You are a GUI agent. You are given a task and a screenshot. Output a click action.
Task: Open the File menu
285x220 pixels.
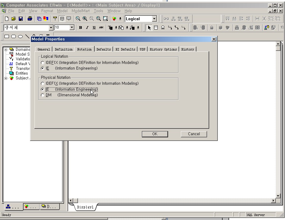pos(11,11)
